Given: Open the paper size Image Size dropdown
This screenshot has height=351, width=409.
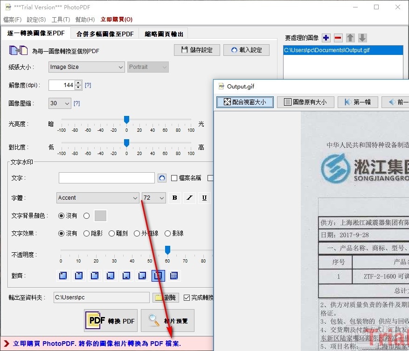Looking at the screenshot, I should (86, 67).
